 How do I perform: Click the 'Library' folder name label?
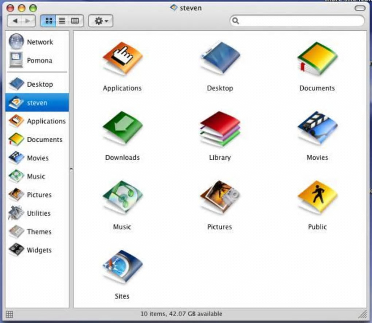pos(220,158)
